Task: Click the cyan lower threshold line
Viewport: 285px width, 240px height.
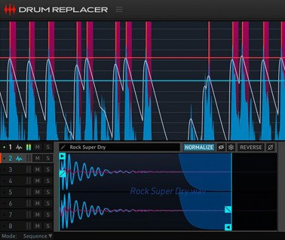Action: (142, 81)
